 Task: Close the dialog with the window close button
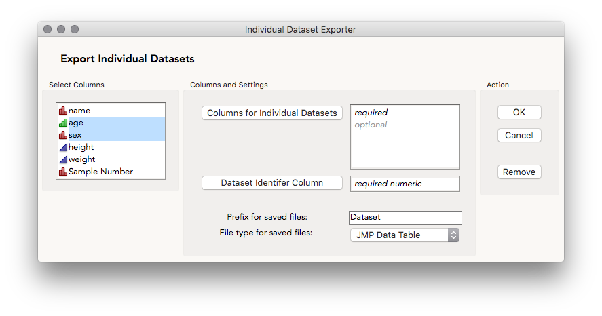coord(48,29)
